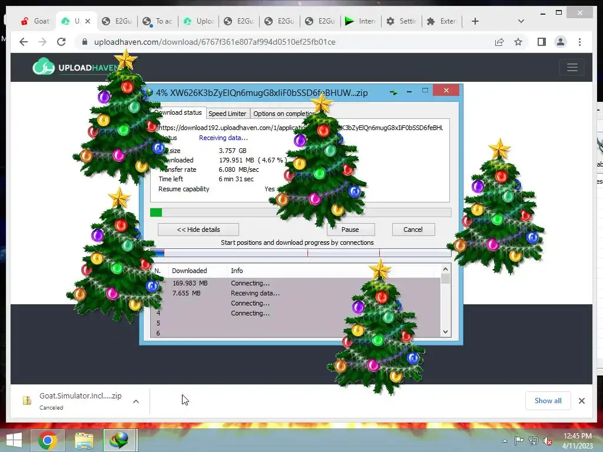Viewport: 603px width, 452px height.
Task: Open the browser side panel icon
Action: pyautogui.click(x=542, y=42)
